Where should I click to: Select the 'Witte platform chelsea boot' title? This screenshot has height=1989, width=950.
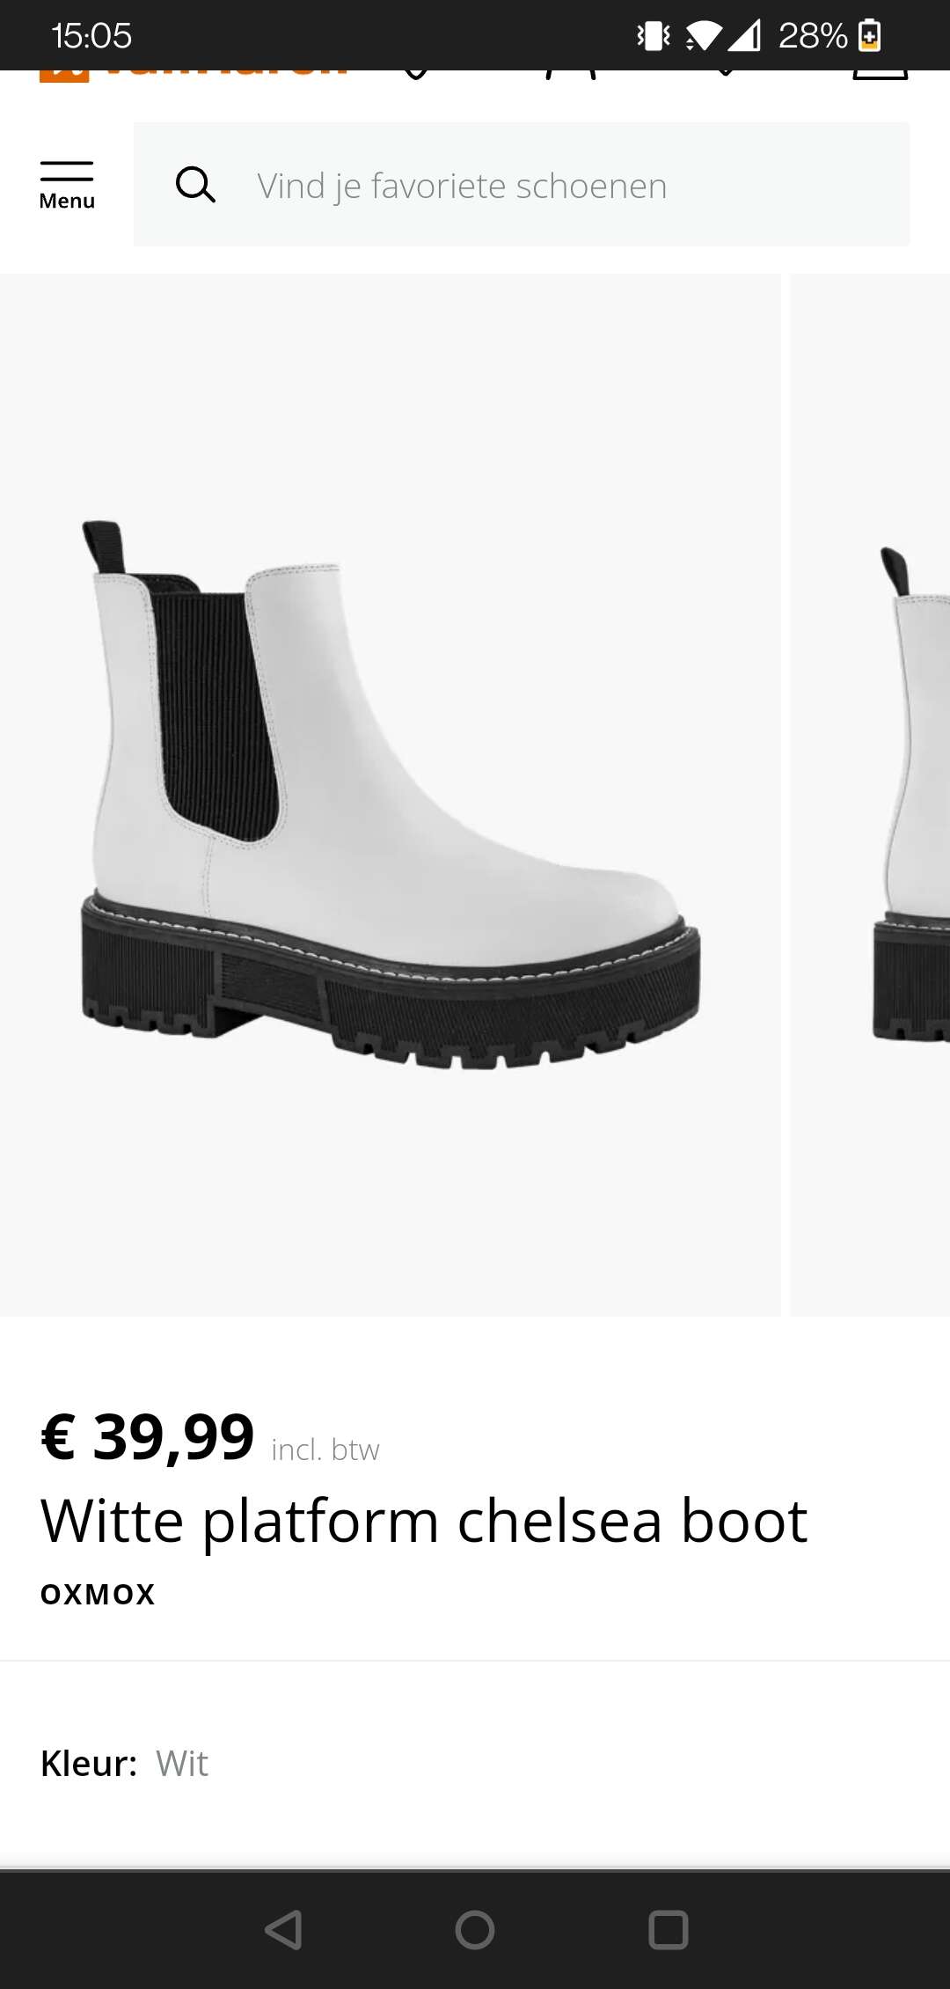tap(424, 1521)
